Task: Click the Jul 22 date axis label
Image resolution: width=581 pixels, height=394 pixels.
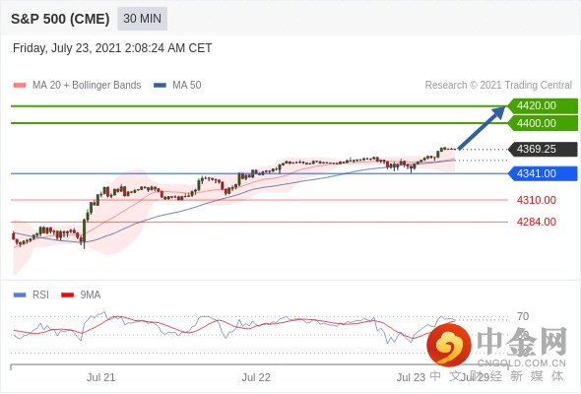Action: [256, 377]
